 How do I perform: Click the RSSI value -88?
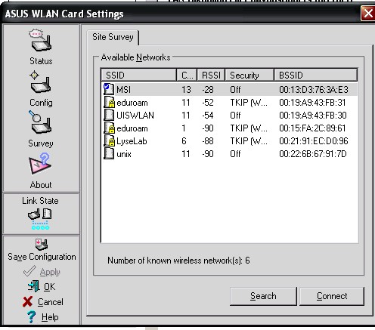pyautogui.click(x=208, y=141)
